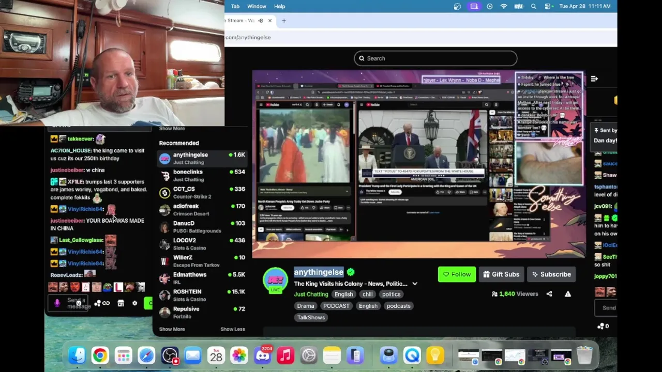Click the verified badge beside anythingelse
The height and width of the screenshot is (372, 662).
(x=351, y=272)
